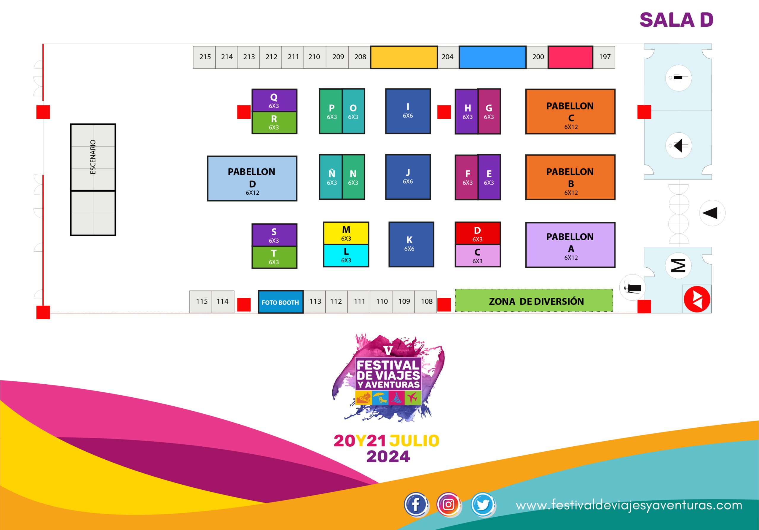Click the Festival de Viajes y Aventuras logo

tap(388, 378)
